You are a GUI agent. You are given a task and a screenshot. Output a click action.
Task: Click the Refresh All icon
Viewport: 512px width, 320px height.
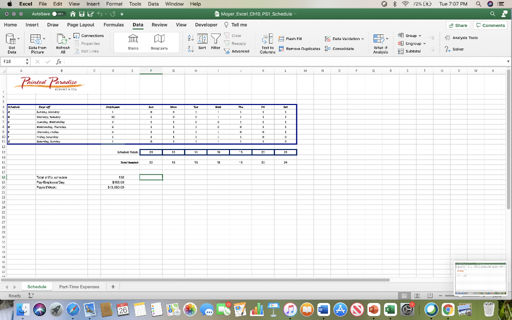(x=61, y=39)
